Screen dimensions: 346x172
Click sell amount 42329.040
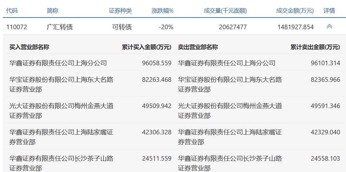click(325, 132)
